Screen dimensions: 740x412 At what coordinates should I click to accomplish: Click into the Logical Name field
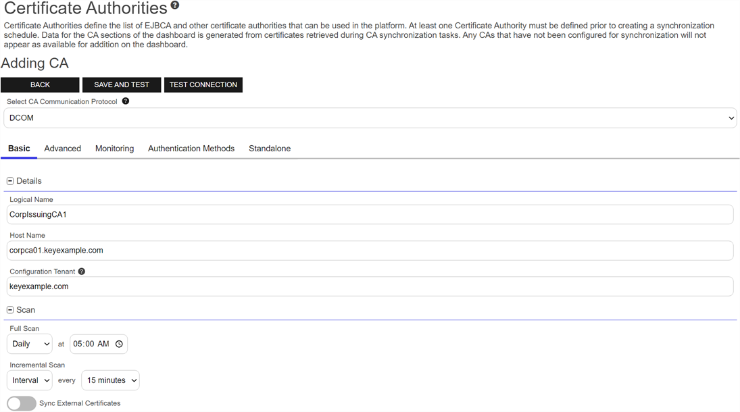[x=370, y=215]
